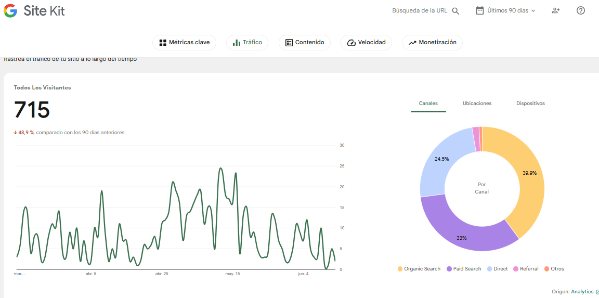Image resolution: width=599 pixels, height=298 pixels.
Task: Select the Canales tab
Action: point(428,103)
